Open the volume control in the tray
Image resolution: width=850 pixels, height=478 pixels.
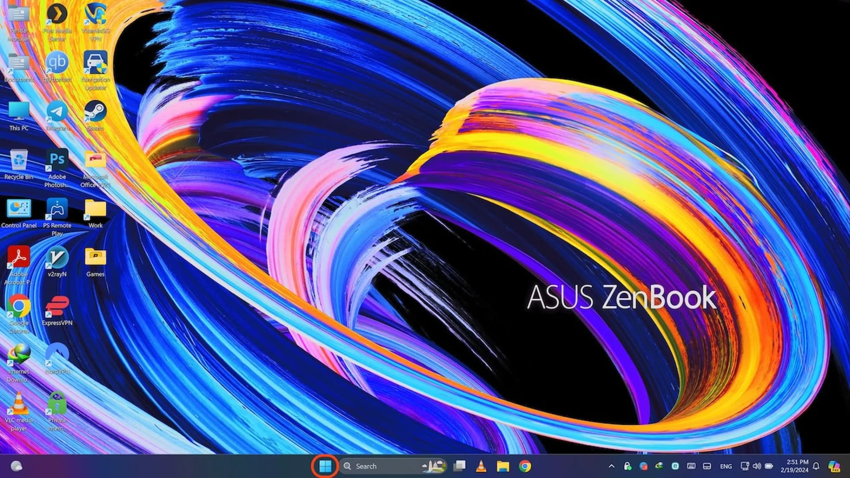click(757, 466)
